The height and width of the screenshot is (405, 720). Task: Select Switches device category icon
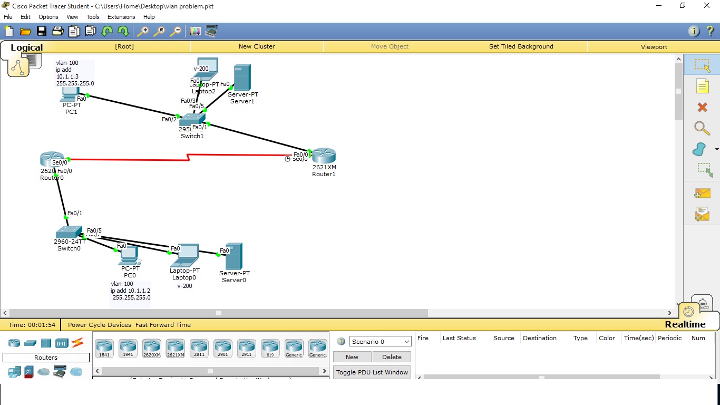[30, 343]
